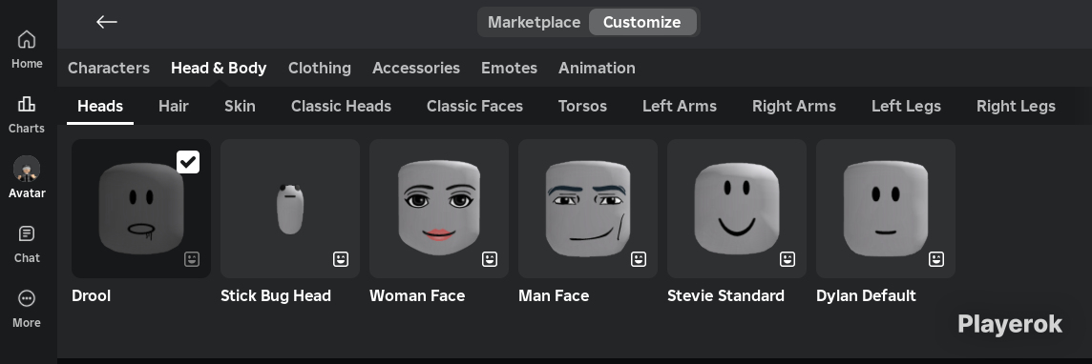Switch to Left Legs subcategory
The height and width of the screenshot is (364, 1092).
coord(906,107)
